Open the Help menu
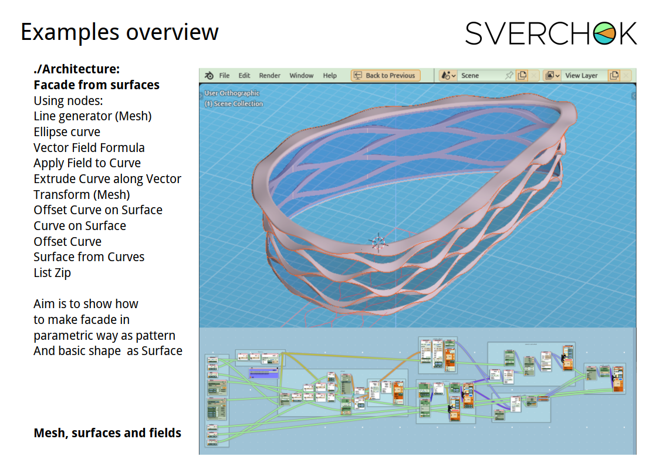 330,76
